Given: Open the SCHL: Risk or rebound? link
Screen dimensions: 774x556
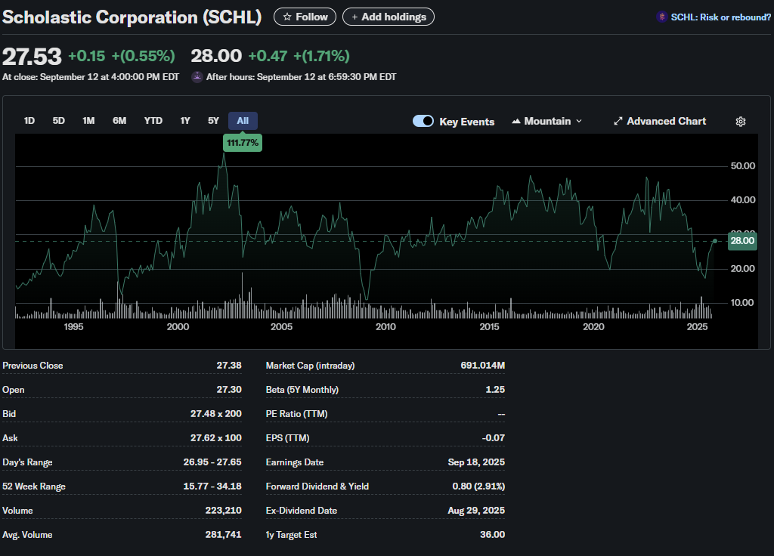Looking at the screenshot, I should pos(720,17).
